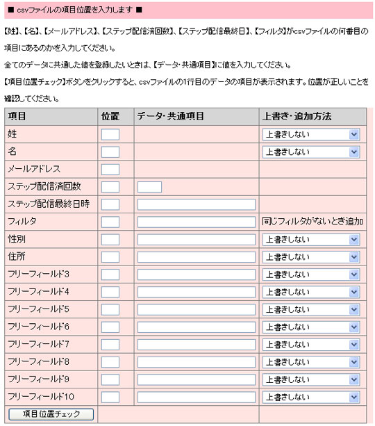Click the 共通項目 field for ステップ配信済回数

pyautogui.click(x=149, y=187)
